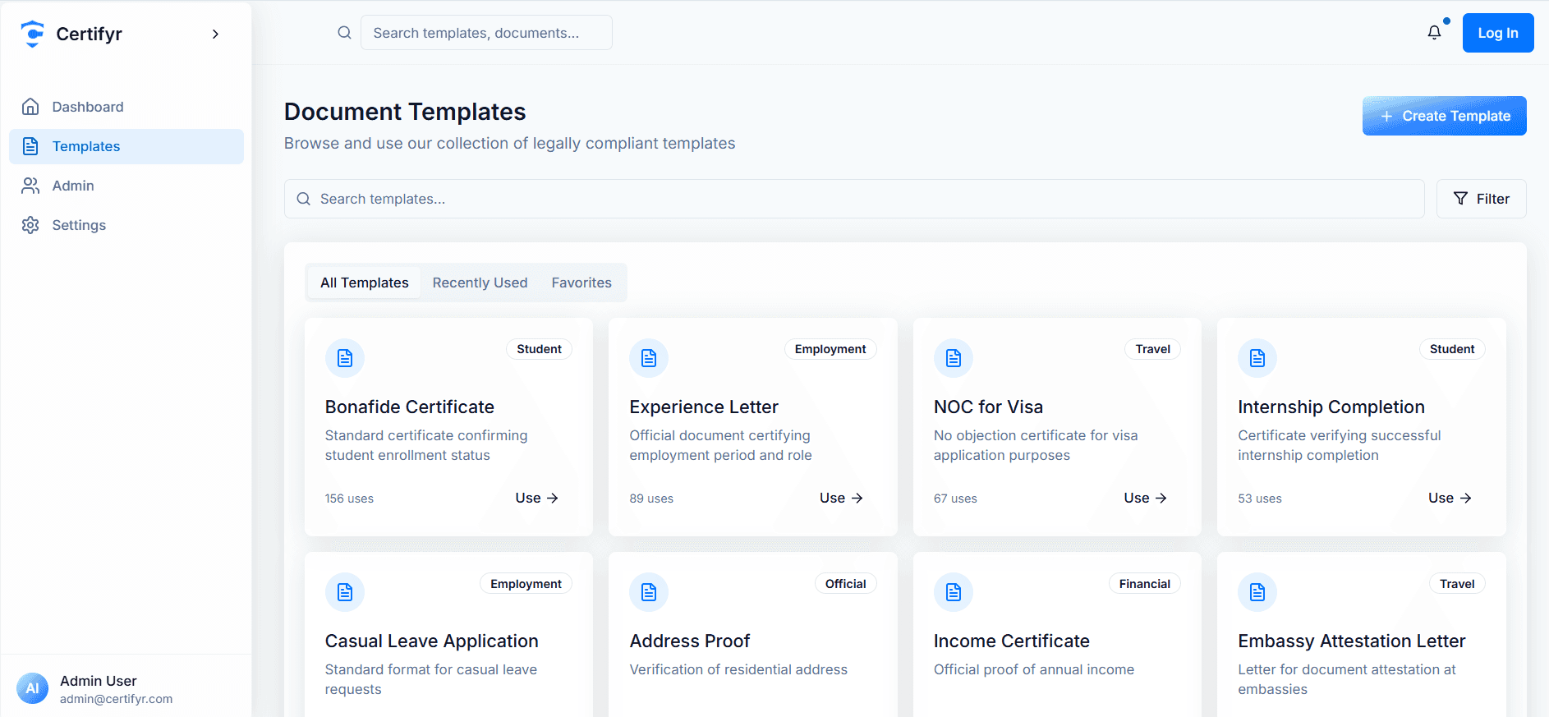
Task: Click Financial tag on Income Certificate card
Action: [x=1144, y=584]
